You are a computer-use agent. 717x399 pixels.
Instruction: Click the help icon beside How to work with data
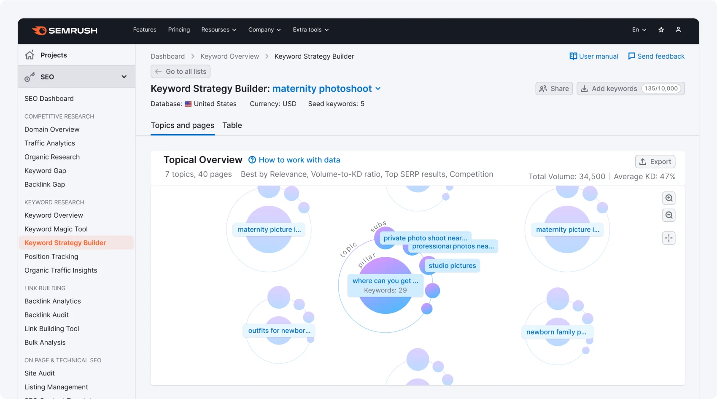click(x=252, y=160)
